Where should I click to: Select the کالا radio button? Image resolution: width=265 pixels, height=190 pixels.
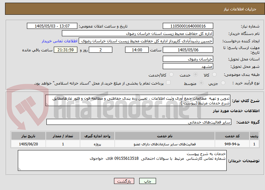pos(214,75)
